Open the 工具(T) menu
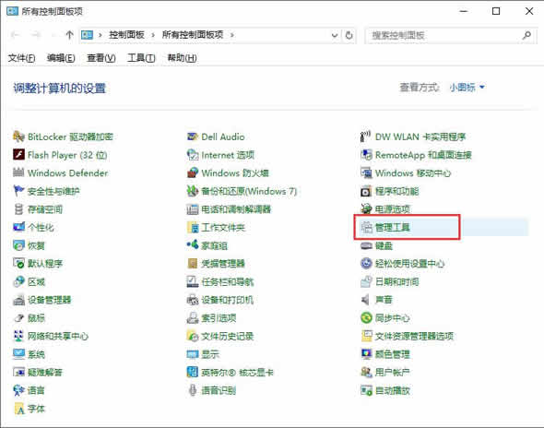This screenshot has height=428, width=544. coord(141,57)
